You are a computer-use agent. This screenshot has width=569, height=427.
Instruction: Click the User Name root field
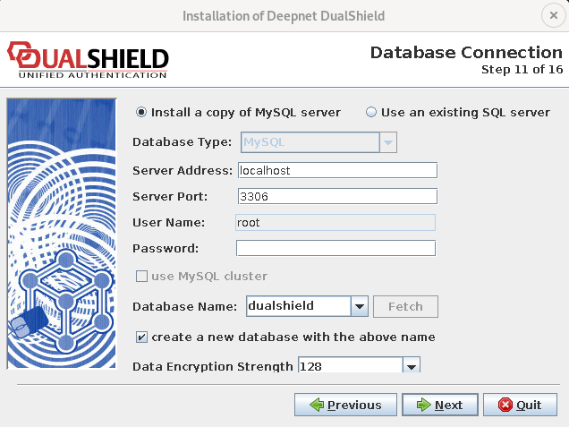click(335, 223)
